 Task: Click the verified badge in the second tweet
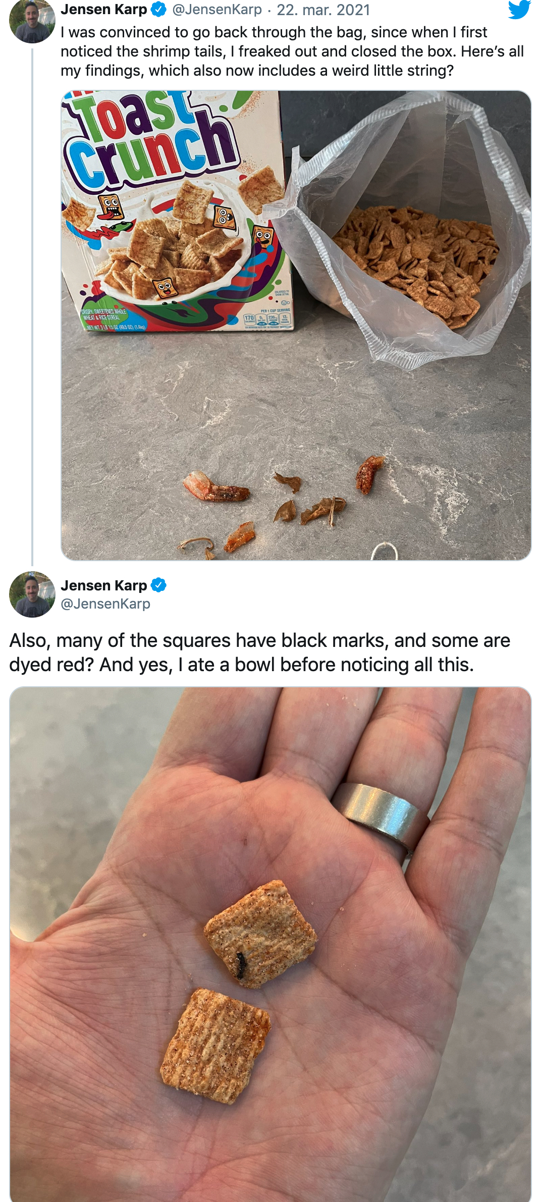coord(158,585)
